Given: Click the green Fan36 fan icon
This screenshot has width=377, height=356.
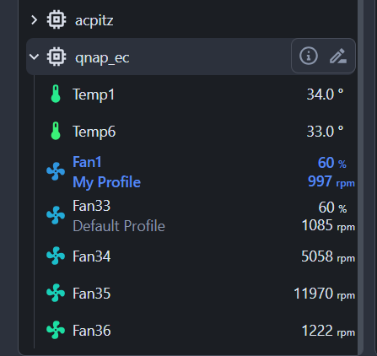Looking at the screenshot, I should pos(56,330).
